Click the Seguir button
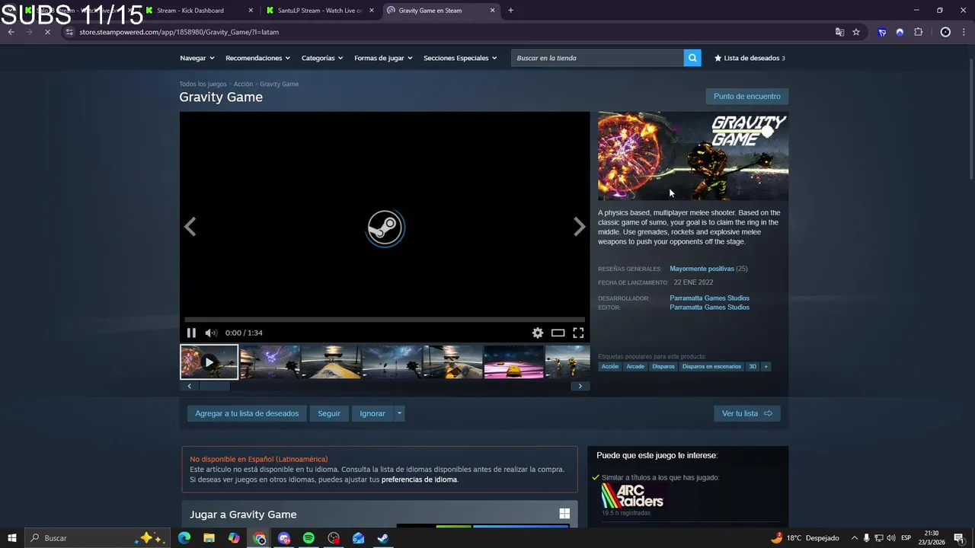 [329, 413]
